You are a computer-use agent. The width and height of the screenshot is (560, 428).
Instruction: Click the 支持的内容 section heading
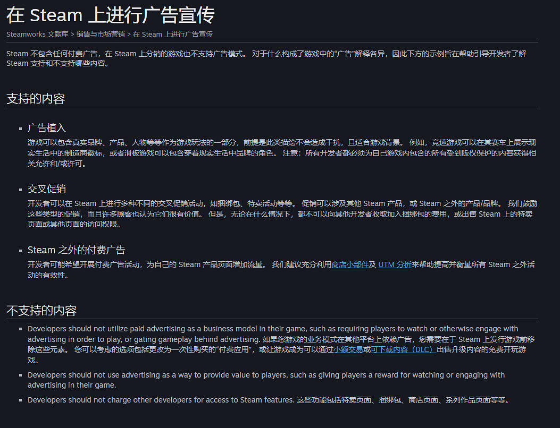click(x=35, y=98)
